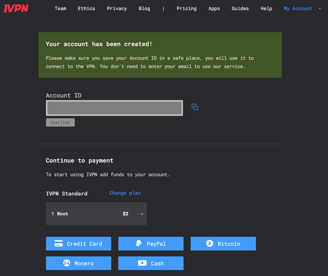Click the IVPN logo
This screenshot has height=276, width=328.
16,8
